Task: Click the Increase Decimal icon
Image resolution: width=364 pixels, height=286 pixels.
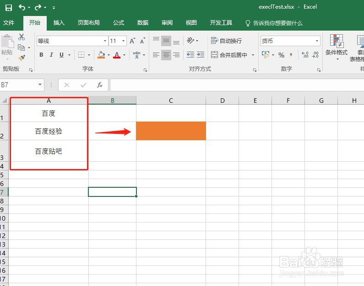Action: 305,55
